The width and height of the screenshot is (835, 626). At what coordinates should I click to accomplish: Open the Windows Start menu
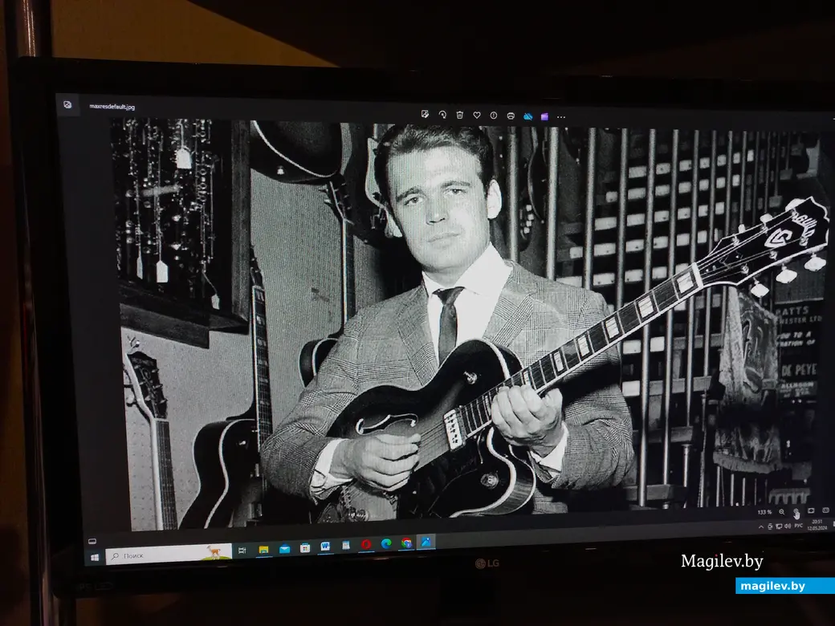tap(95, 556)
